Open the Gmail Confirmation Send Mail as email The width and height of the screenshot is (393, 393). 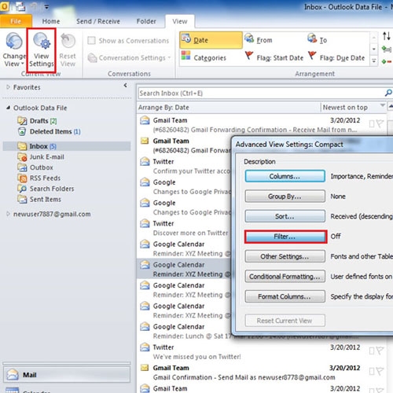click(262, 373)
